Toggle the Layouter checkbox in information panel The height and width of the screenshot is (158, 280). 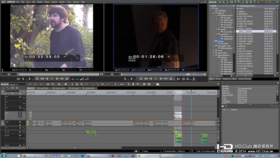[224, 109]
